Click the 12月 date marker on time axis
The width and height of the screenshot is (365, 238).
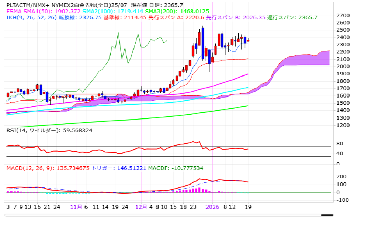tap(141, 207)
